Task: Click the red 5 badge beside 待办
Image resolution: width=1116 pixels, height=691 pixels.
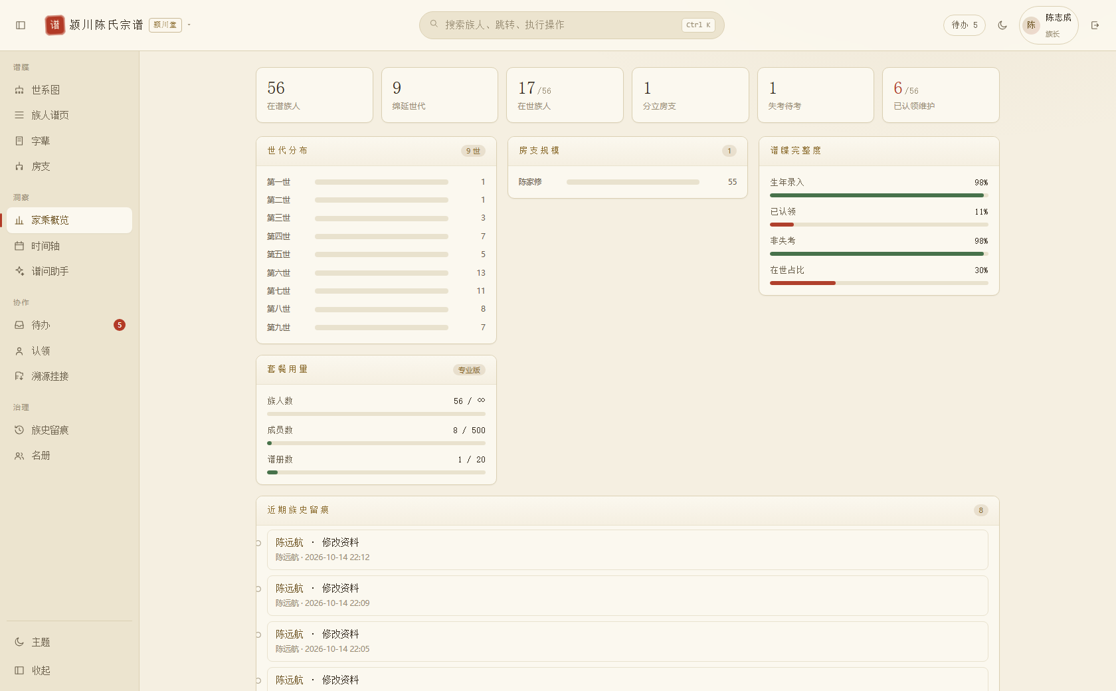Action: [x=120, y=325]
